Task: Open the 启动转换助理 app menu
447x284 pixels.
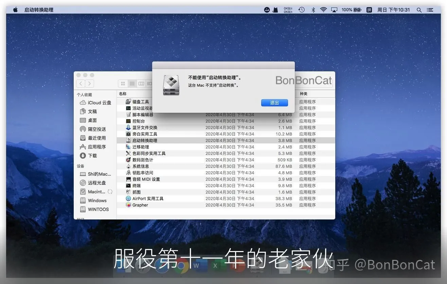Action: (x=39, y=10)
